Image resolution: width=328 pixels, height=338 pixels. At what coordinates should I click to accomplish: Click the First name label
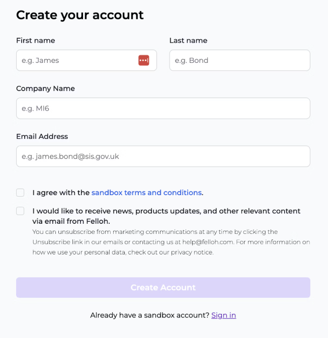point(36,41)
